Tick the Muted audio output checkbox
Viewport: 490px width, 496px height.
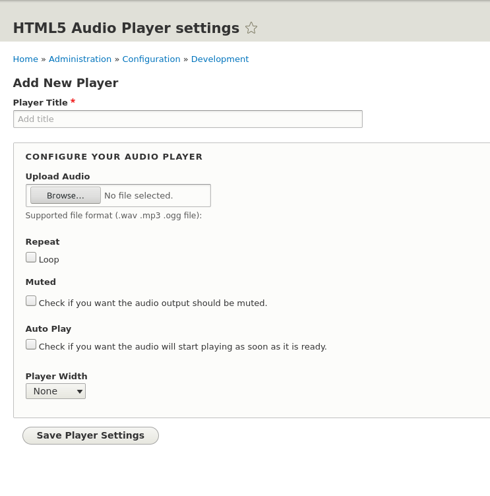(31, 301)
